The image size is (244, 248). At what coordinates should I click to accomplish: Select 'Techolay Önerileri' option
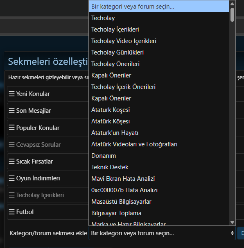pos(159,64)
